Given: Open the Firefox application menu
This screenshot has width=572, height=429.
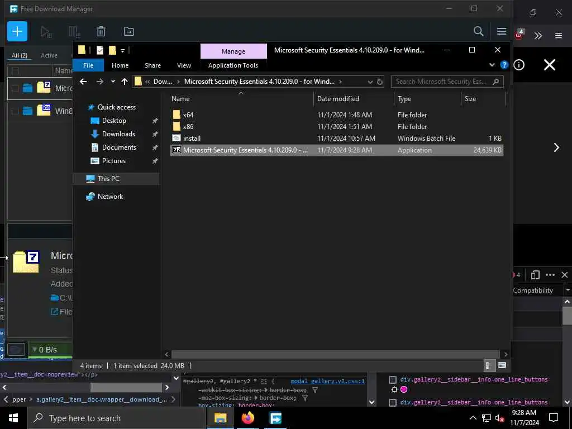Looking at the screenshot, I should click(x=558, y=36).
